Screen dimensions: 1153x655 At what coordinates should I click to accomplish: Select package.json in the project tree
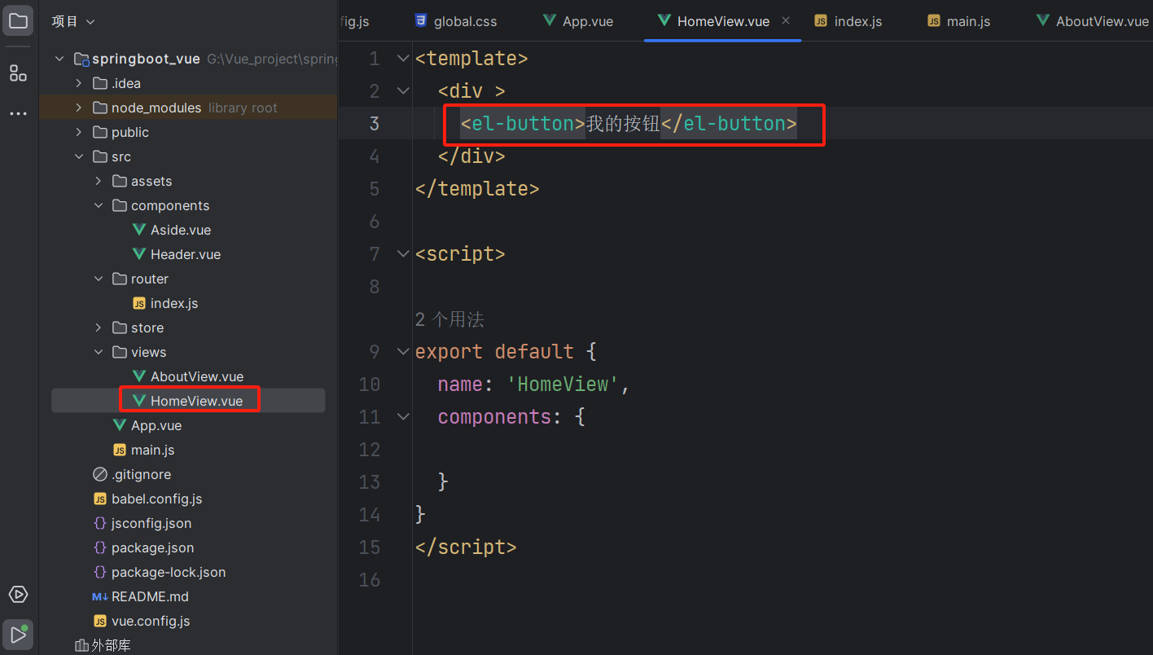[152, 547]
